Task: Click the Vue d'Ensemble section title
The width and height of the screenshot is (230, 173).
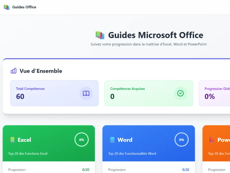Action: coord(41,71)
